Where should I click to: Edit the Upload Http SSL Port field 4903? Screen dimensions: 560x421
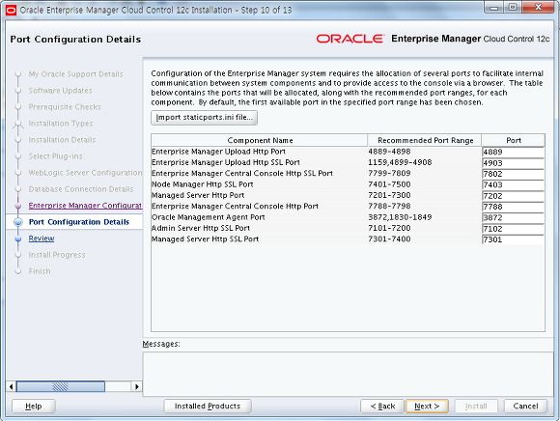(x=513, y=163)
